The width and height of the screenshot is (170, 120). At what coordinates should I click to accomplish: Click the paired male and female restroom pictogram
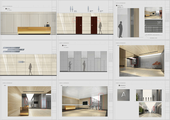point(71,9)
